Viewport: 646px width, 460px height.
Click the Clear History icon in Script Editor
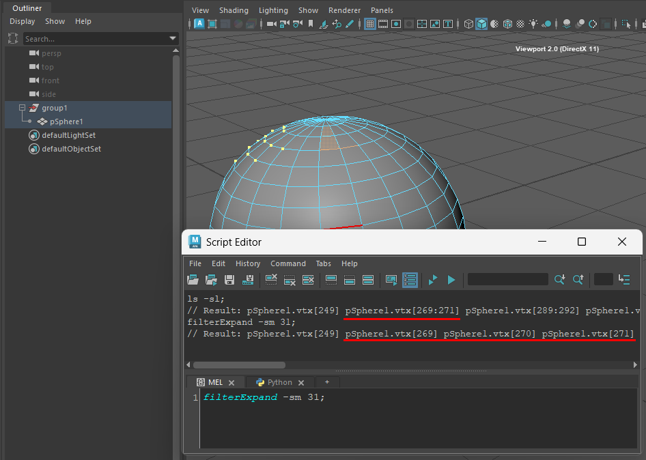click(x=271, y=280)
